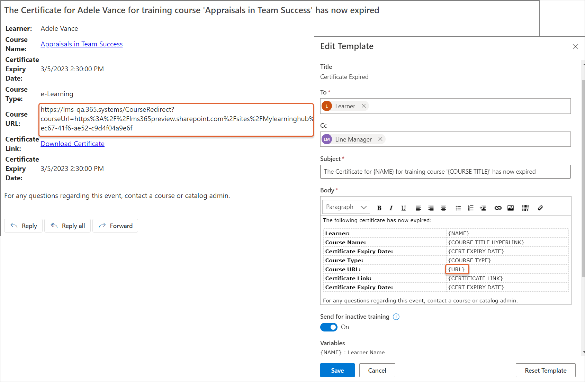Insert a bulleted list in the body
Image resolution: width=585 pixels, height=382 pixels.
click(x=458, y=208)
